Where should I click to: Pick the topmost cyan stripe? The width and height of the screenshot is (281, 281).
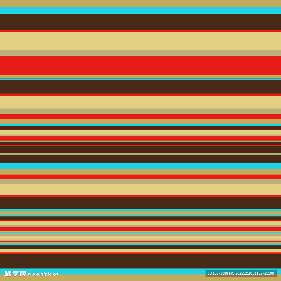click(x=140, y=10)
